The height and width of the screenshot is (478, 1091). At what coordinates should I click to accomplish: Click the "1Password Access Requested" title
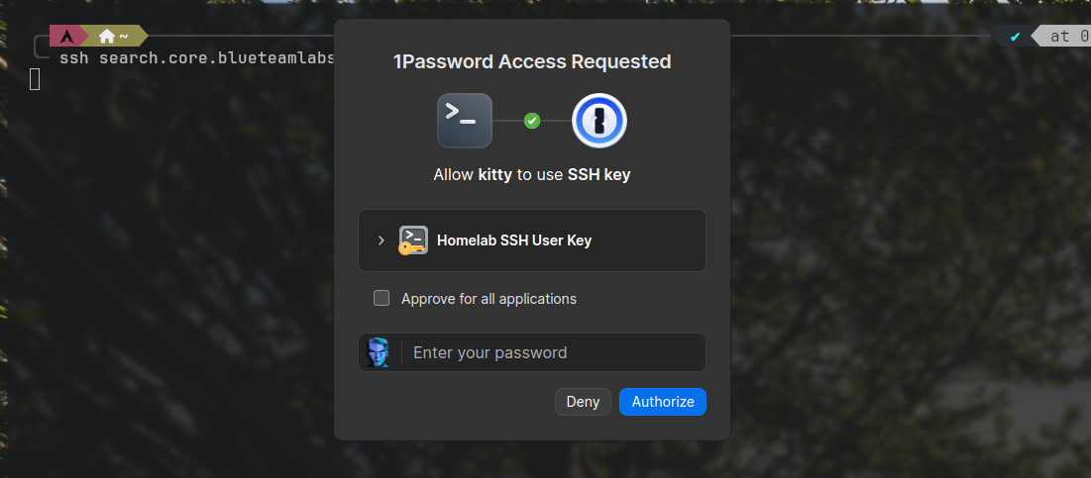click(532, 61)
